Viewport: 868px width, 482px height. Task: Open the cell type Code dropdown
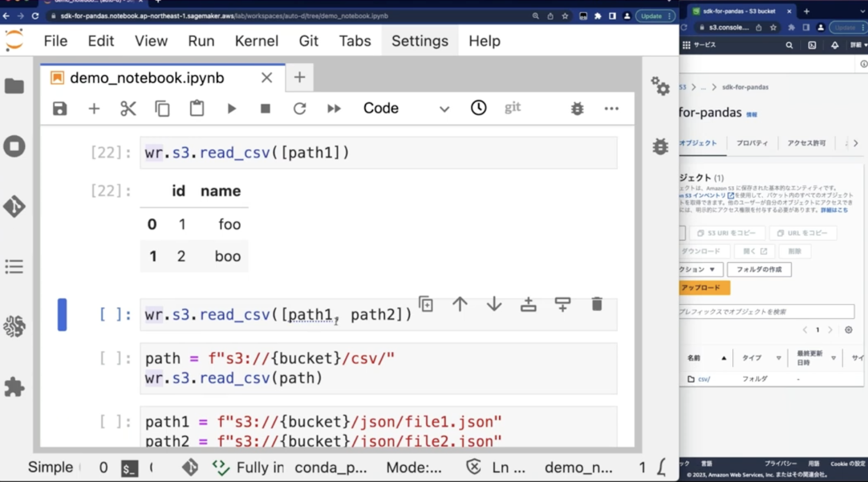406,108
